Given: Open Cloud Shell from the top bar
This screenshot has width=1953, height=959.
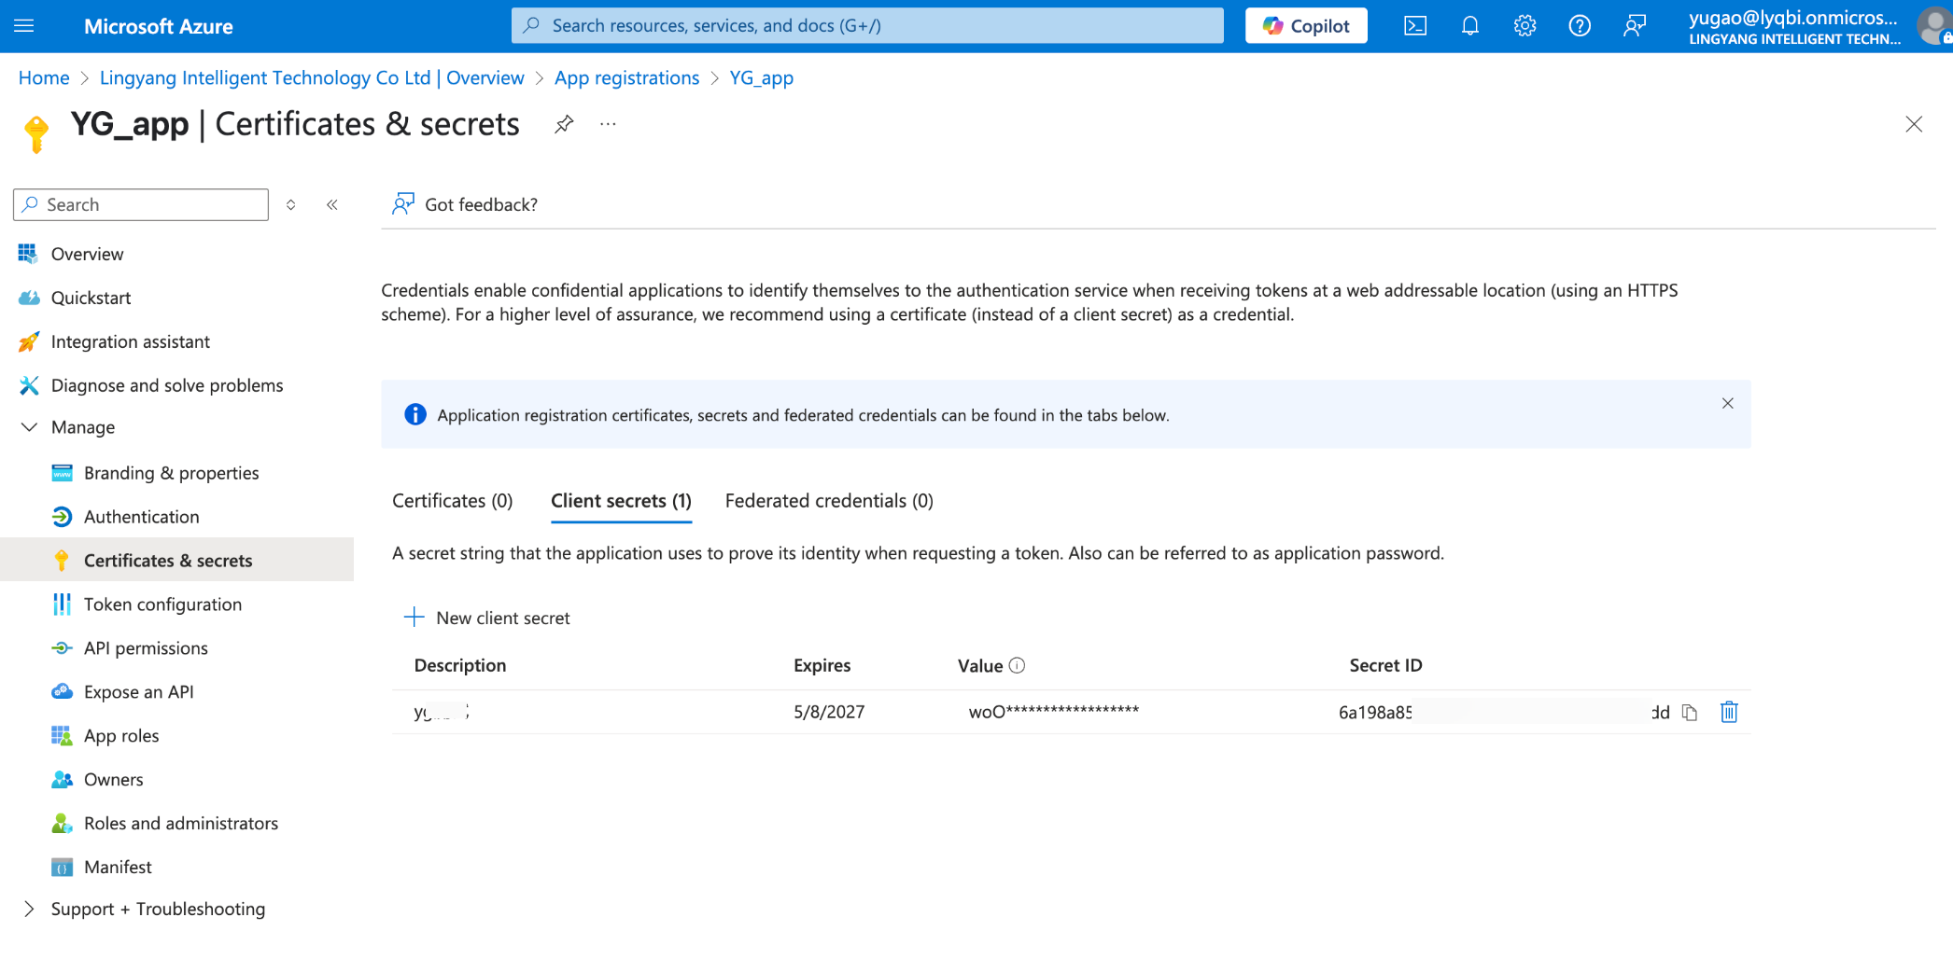Looking at the screenshot, I should (x=1415, y=26).
